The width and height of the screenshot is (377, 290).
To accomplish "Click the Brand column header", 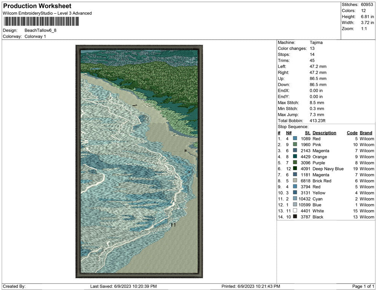I will (x=366, y=133).
